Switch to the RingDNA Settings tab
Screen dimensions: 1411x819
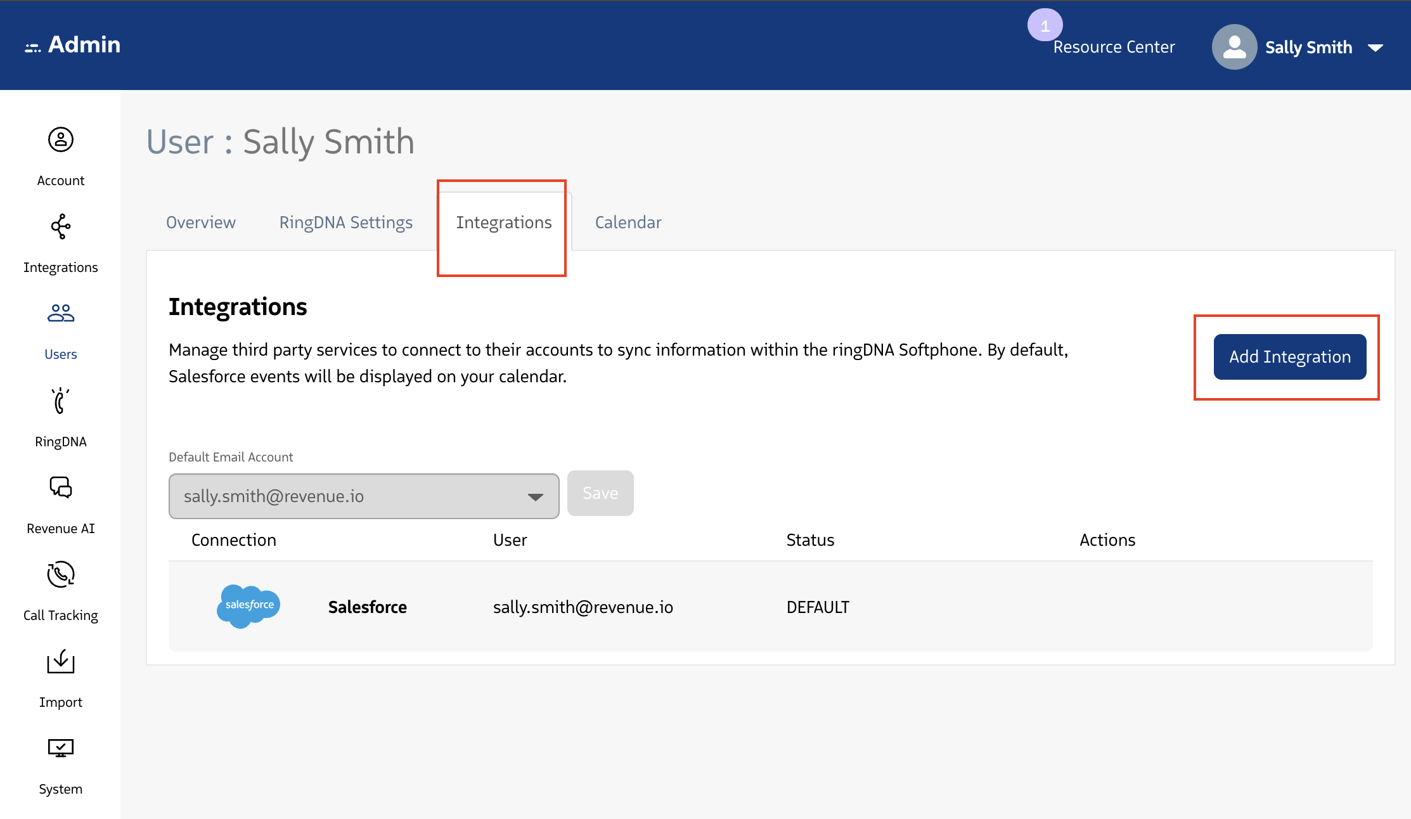click(345, 222)
